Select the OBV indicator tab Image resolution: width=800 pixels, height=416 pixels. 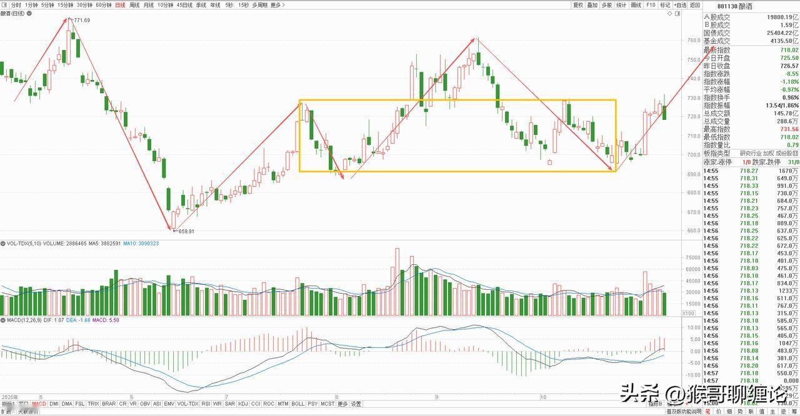click(145, 404)
